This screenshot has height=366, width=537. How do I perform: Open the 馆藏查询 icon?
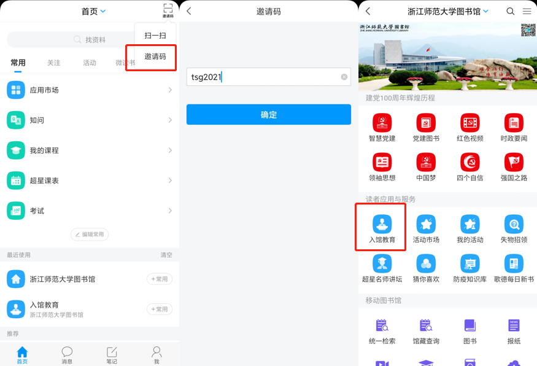426,325
